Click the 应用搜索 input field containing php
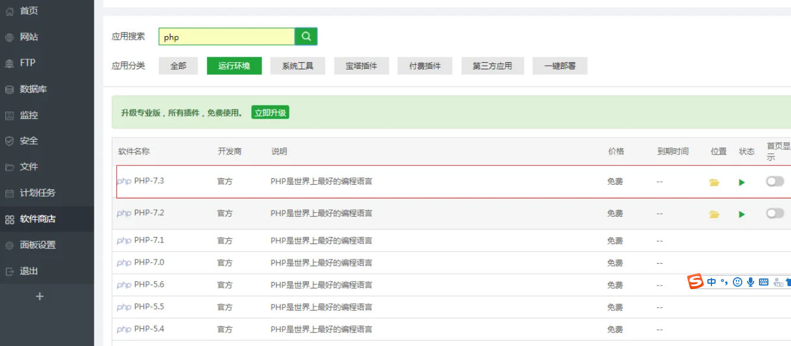 tap(227, 37)
